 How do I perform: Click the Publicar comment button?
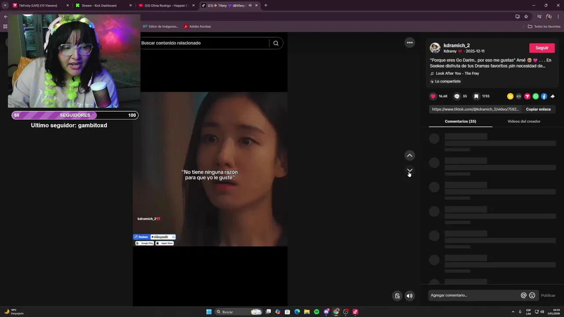pyautogui.click(x=548, y=295)
